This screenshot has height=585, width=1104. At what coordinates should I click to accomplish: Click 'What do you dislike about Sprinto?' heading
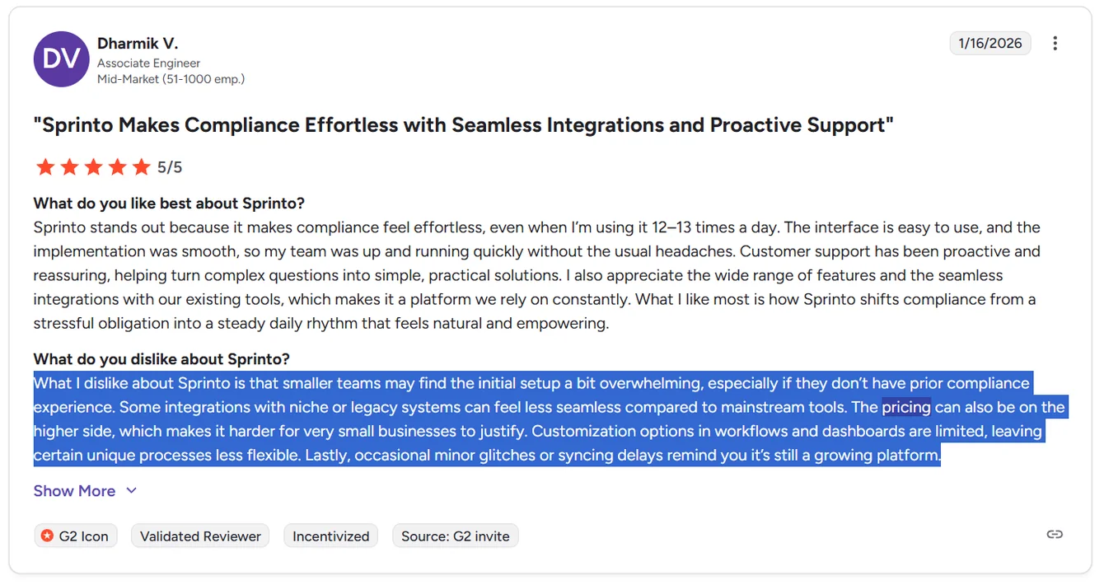pos(161,359)
